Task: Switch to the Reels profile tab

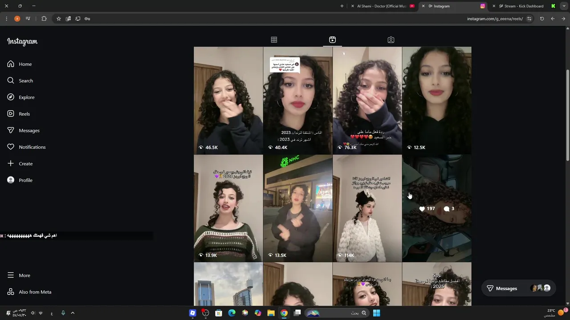Action: coord(332,40)
